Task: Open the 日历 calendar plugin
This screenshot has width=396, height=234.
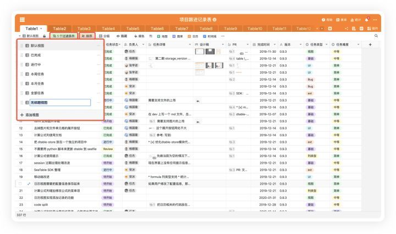Action: point(193,36)
